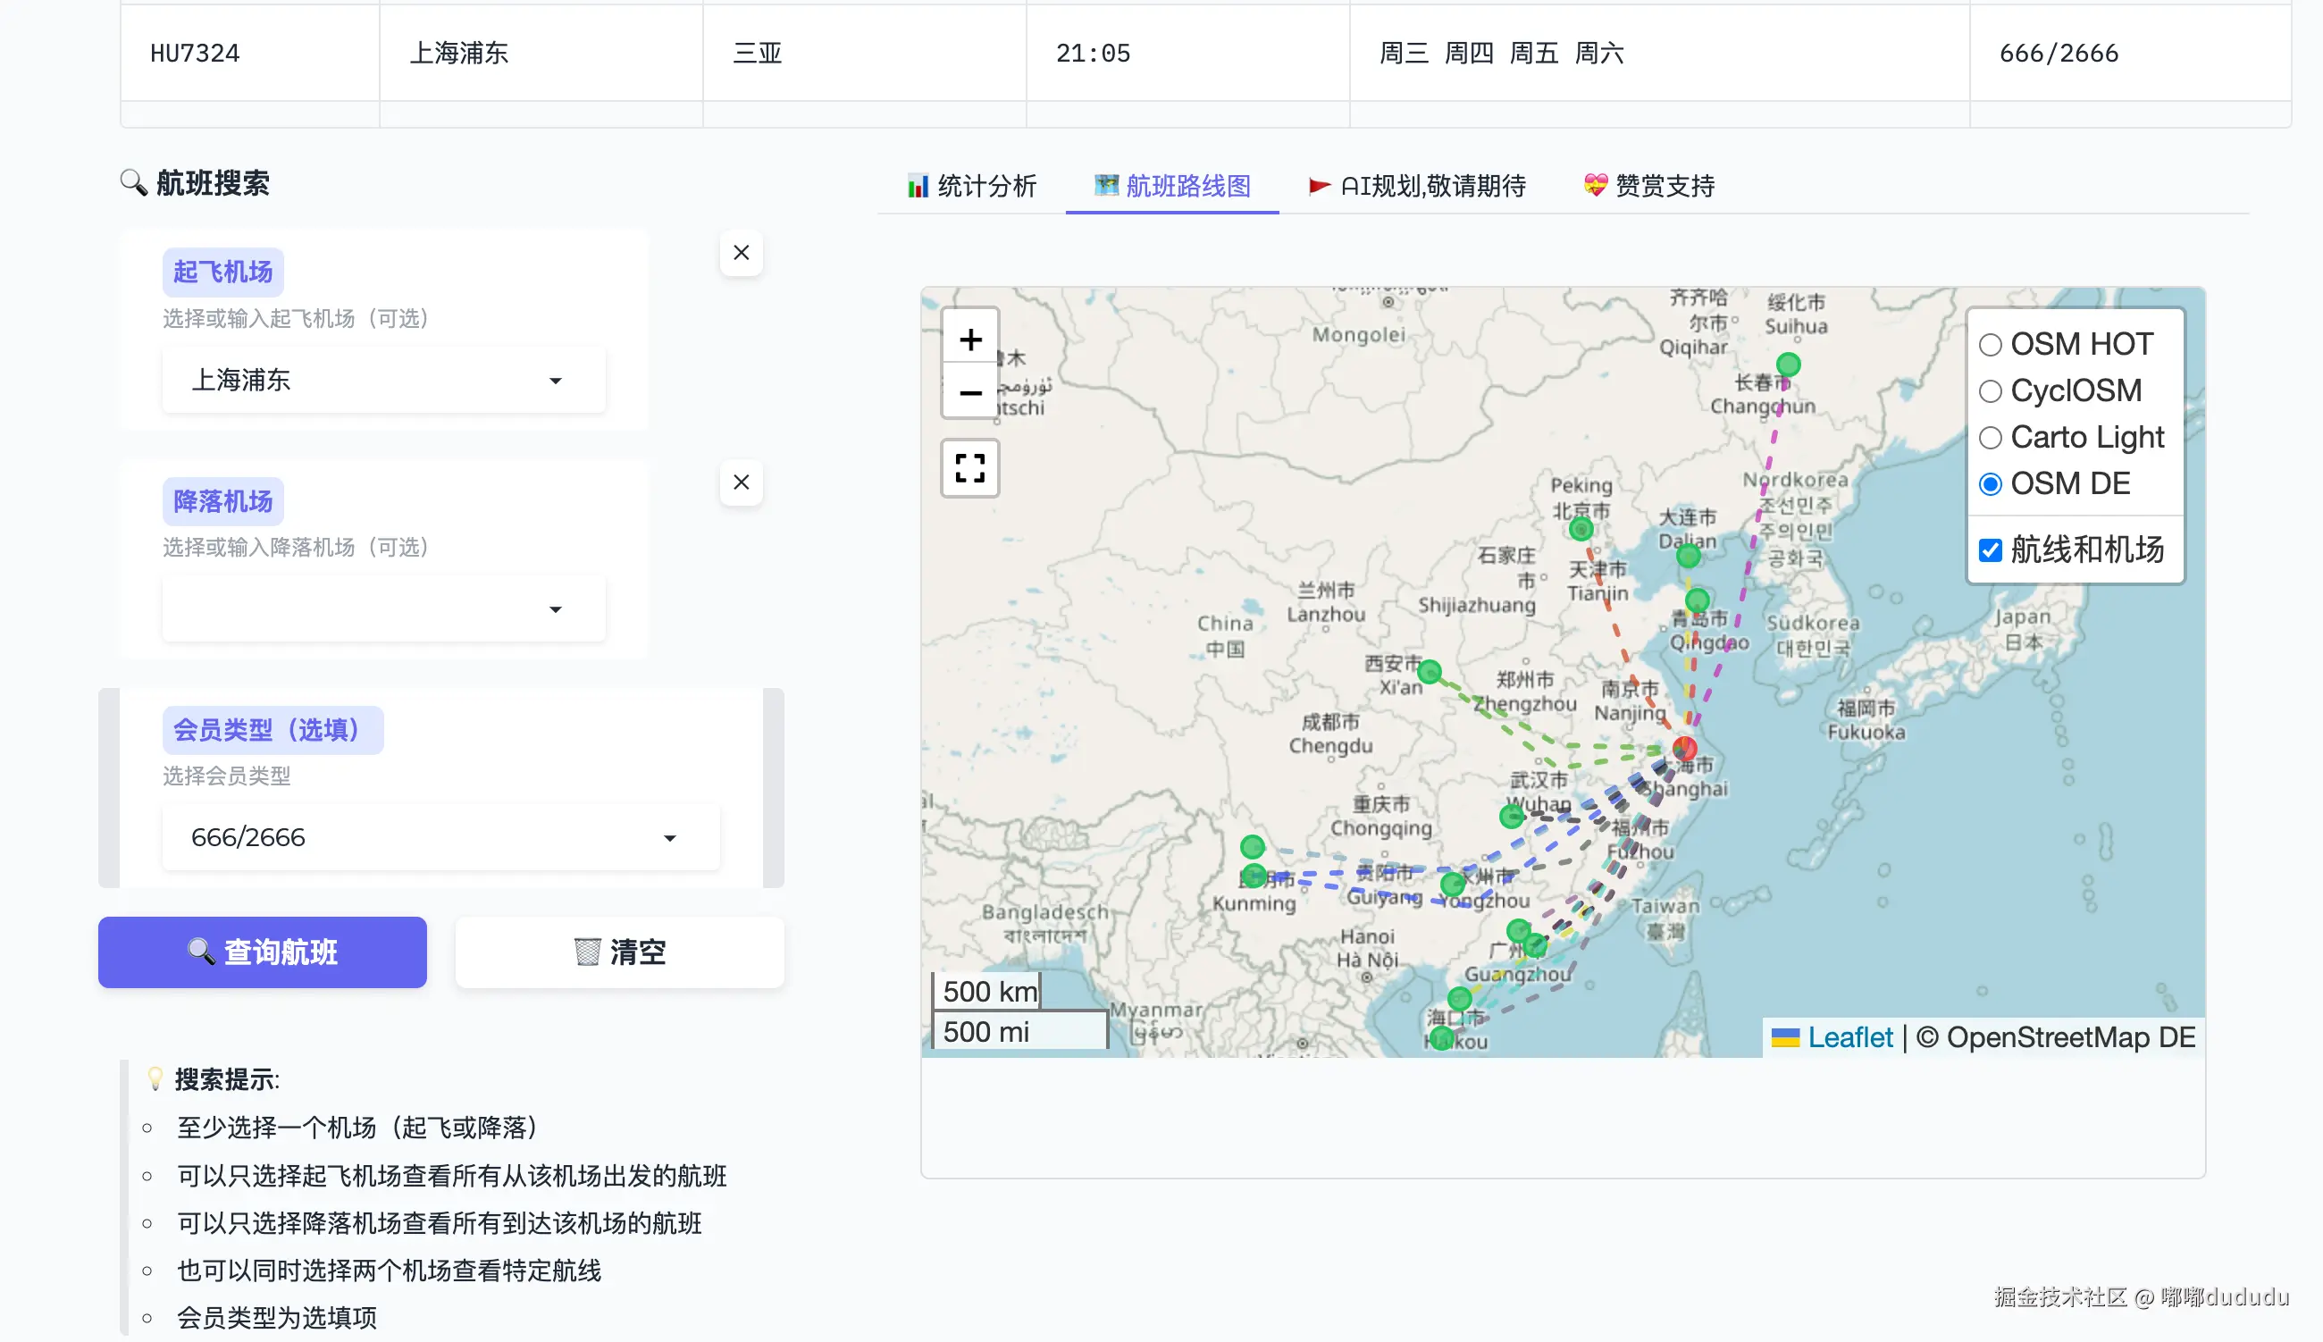This screenshot has height=1342, width=2323.
Task: Switch to the 统计分析 tab
Action: [971, 186]
